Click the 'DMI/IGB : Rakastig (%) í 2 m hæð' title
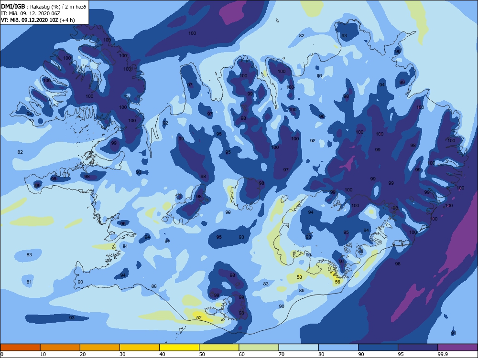This screenshot has height=358, width=478. pyautogui.click(x=43, y=7)
